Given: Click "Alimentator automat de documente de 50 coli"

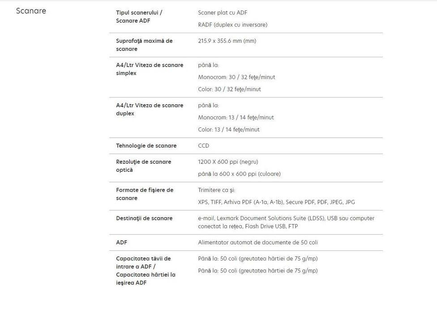Looking at the screenshot, I should [x=258, y=243].
